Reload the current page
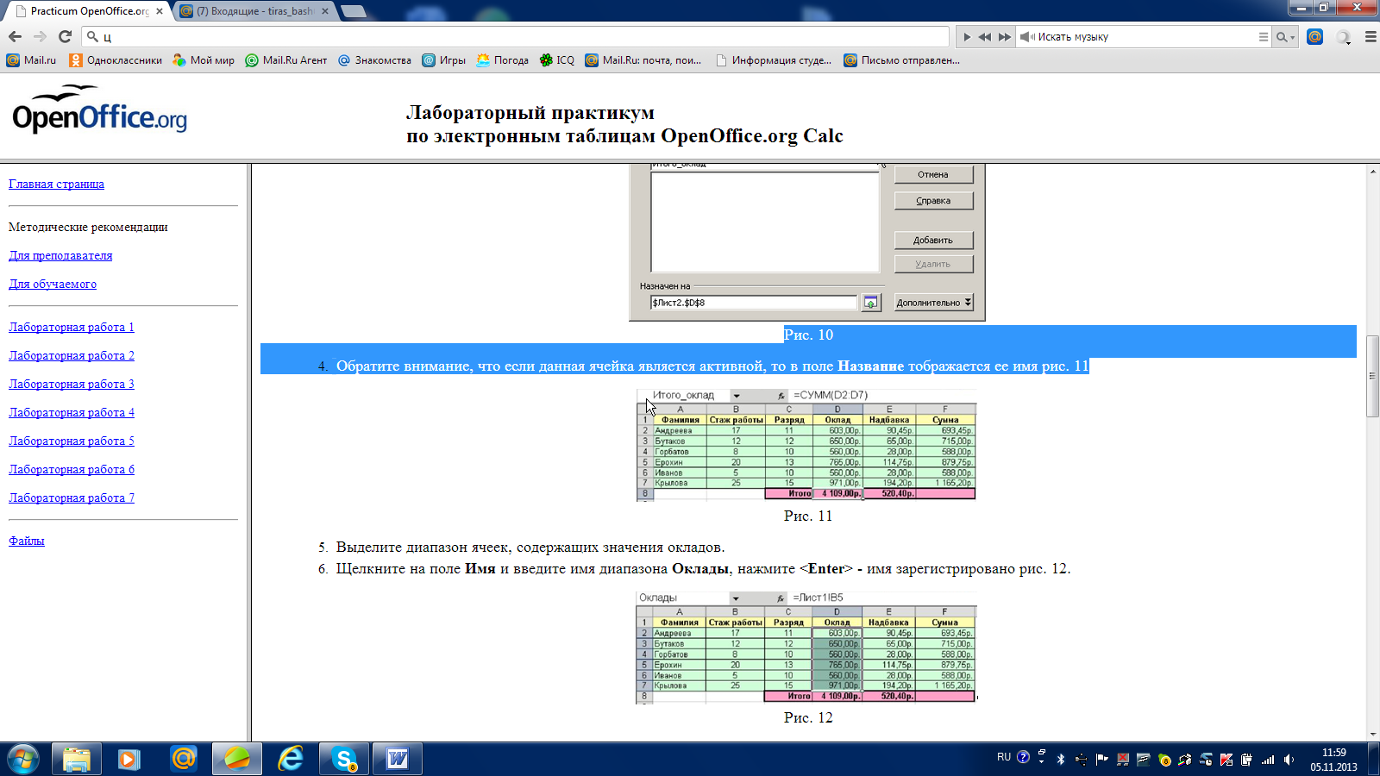Viewport: 1380px width, 776px height. 65,36
